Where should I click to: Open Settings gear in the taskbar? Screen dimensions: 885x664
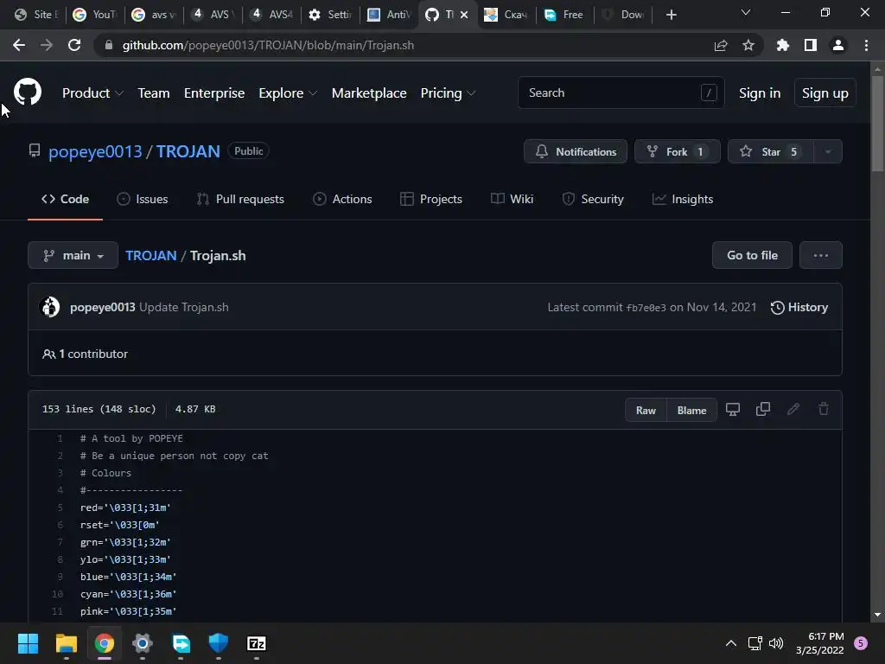click(x=143, y=643)
